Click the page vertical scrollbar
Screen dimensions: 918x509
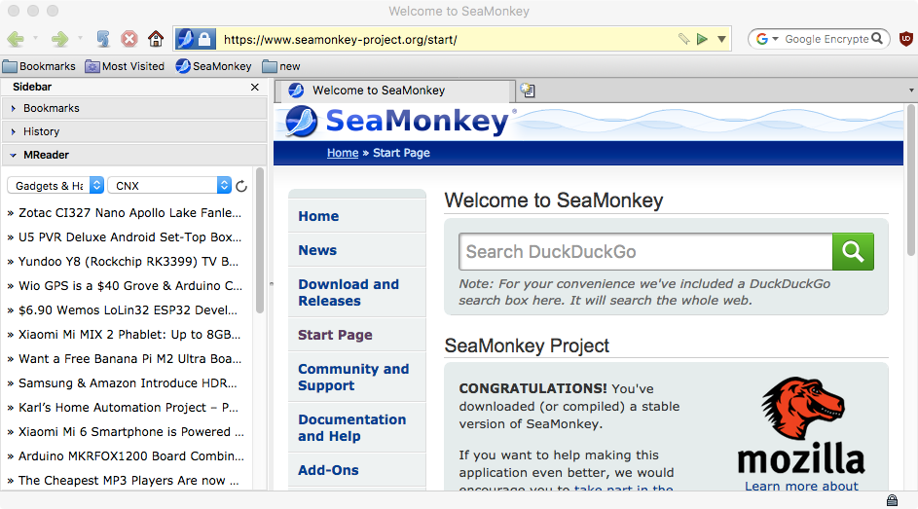pos(911,180)
